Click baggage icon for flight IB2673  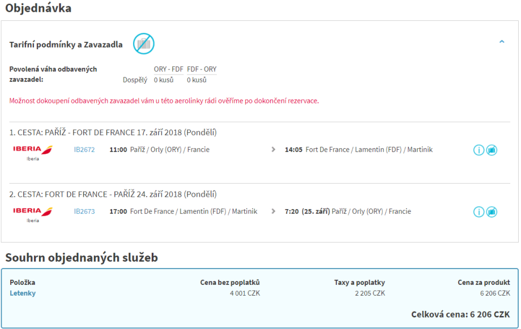click(x=492, y=212)
